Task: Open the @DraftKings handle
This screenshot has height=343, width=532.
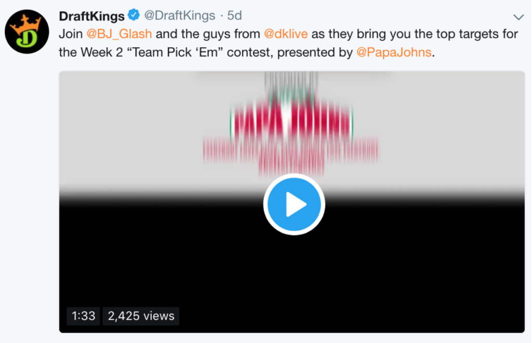Action: [179, 16]
